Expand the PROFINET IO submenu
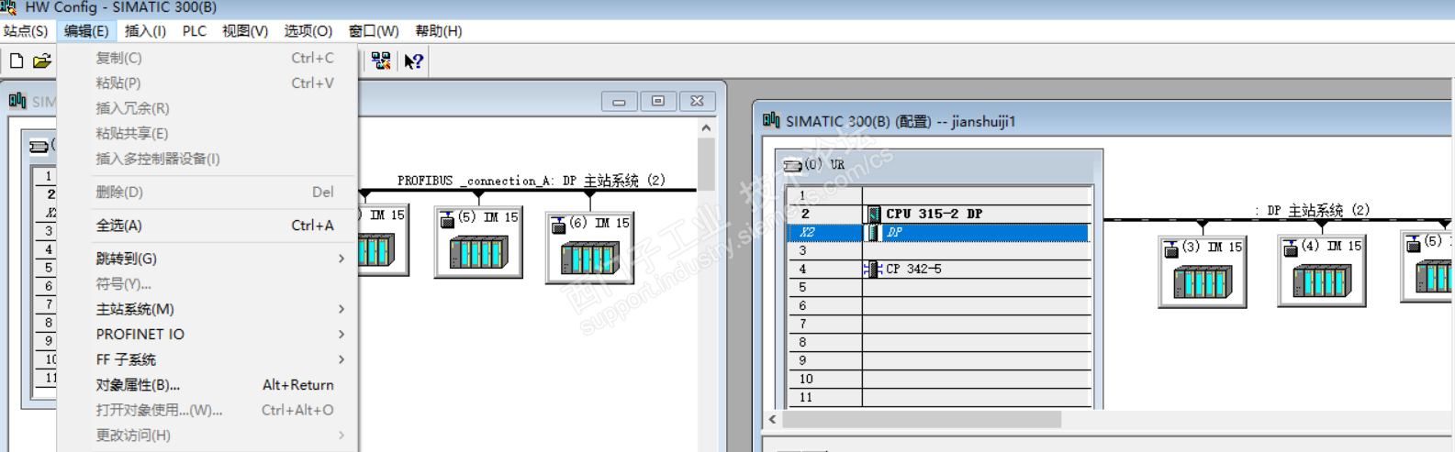 point(207,335)
